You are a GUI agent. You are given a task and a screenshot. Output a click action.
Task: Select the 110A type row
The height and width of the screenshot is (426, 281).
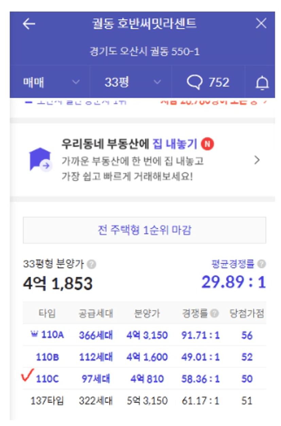pos(144,335)
